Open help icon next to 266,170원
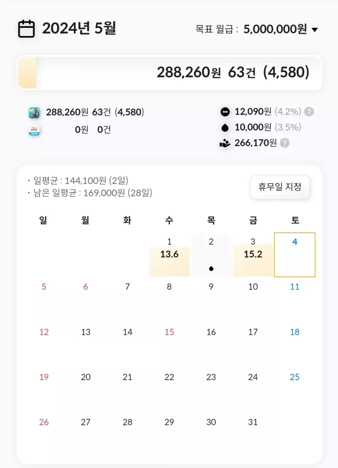This screenshot has width=338, height=468. (x=285, y=143)
